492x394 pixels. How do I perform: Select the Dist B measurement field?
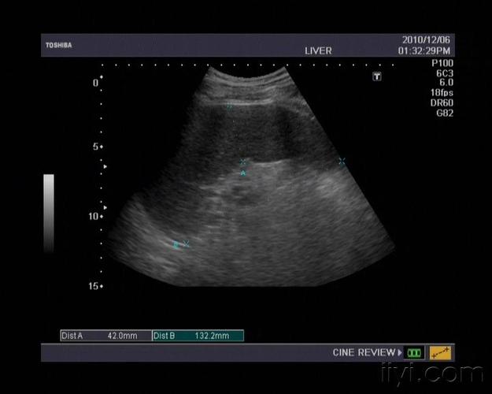click(x=198, y=336)
